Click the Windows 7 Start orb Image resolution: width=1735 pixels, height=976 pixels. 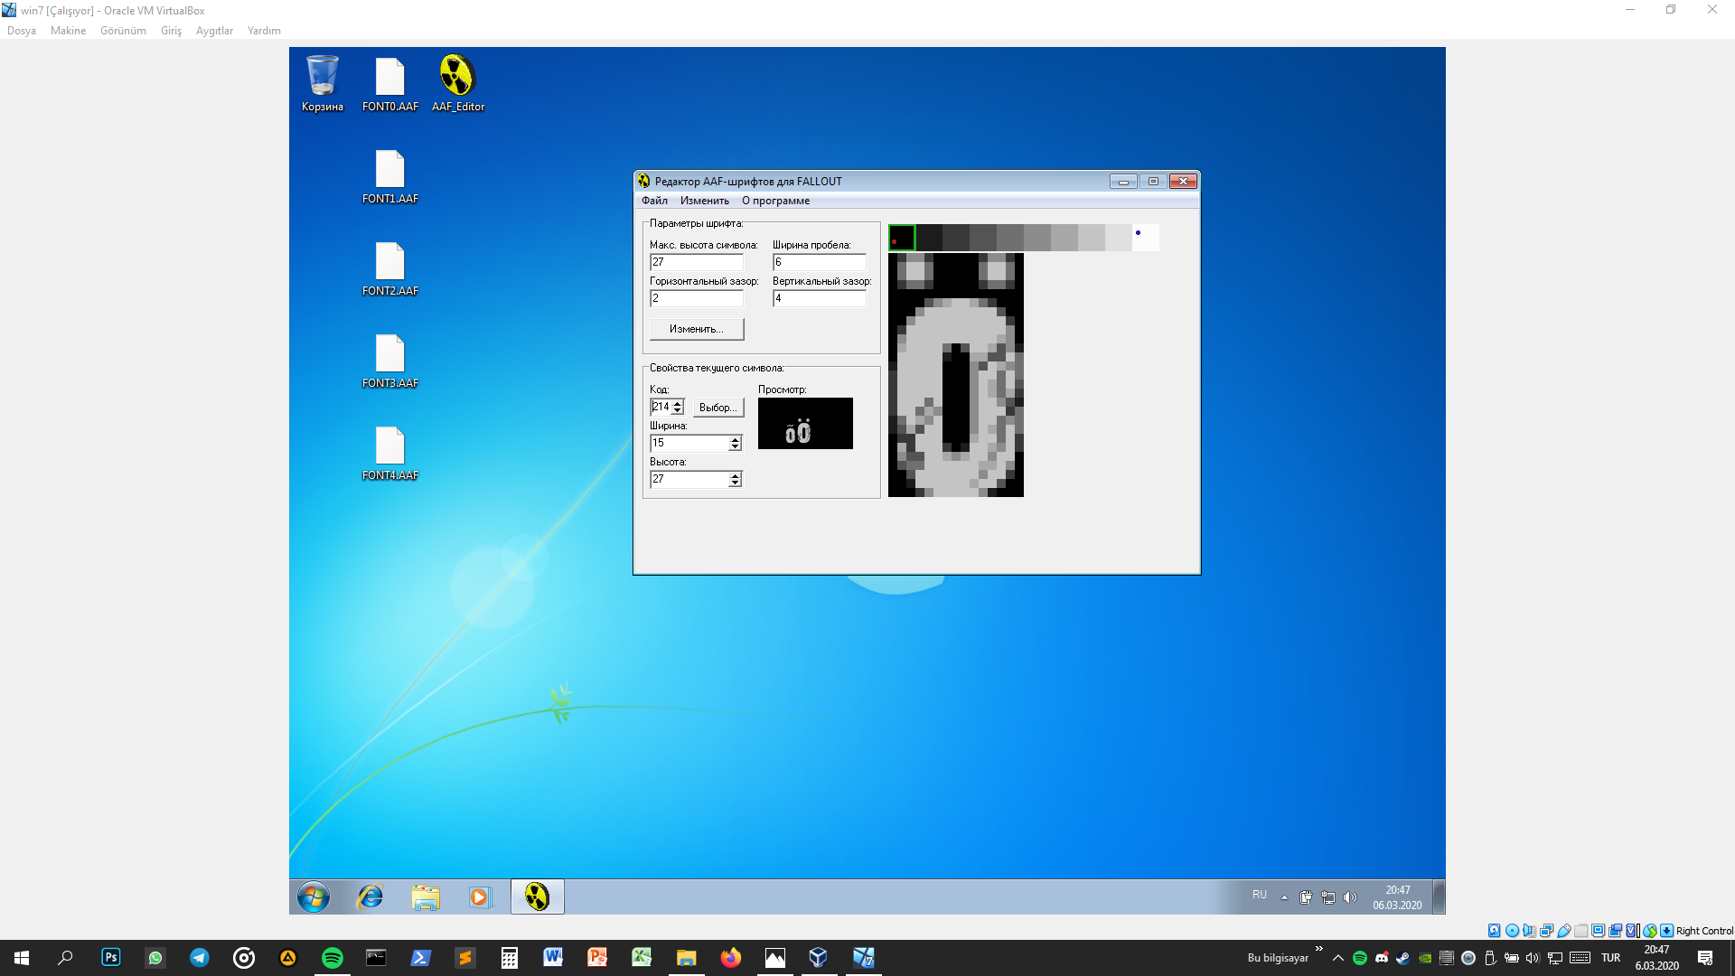(x=314, y=896)
